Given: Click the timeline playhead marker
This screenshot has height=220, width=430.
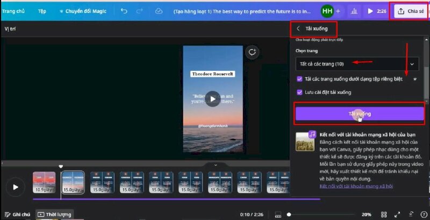Looking at the screenshot, I should click(x=61, y=166).
